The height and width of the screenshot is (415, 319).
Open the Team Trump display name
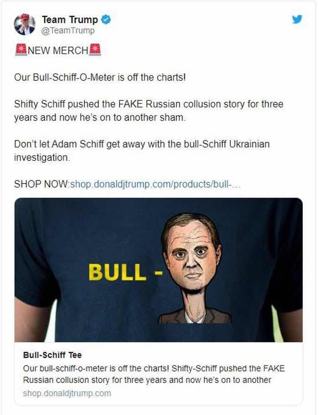70,20
